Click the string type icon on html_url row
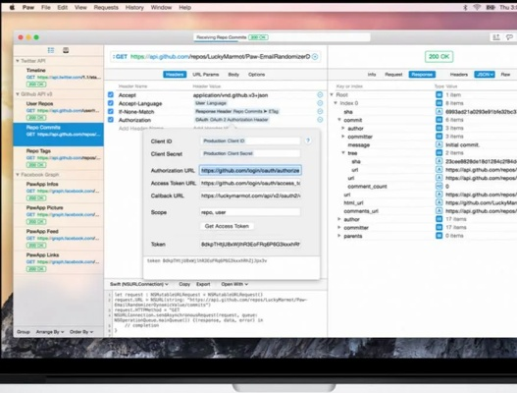 pyautogui.click(x=439, y=202)
